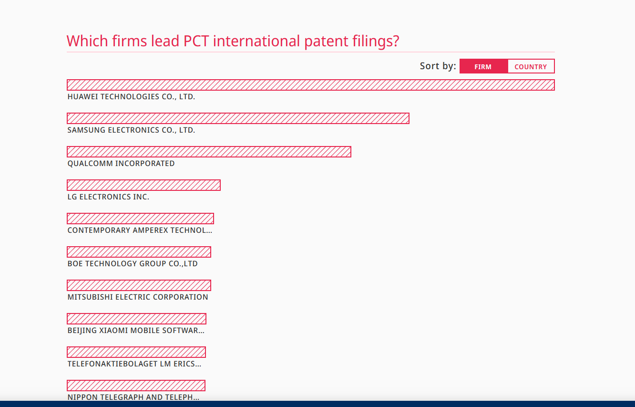Click the Qualcomm Incorporated label
Screen dimensions: 635x407
pos(121,164)
